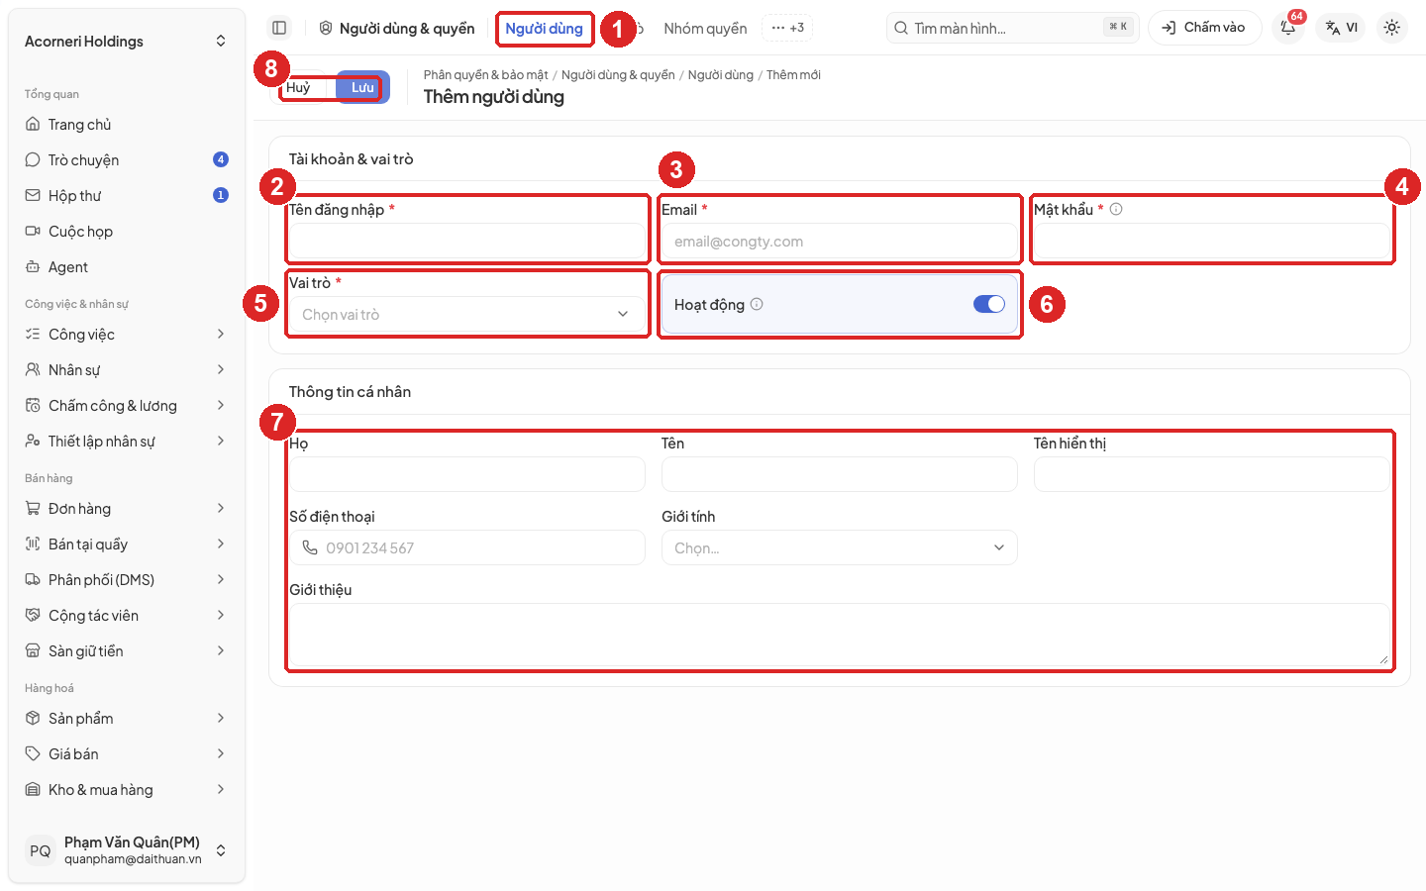Expand Kho & mua hàng section

click(127, 790)
